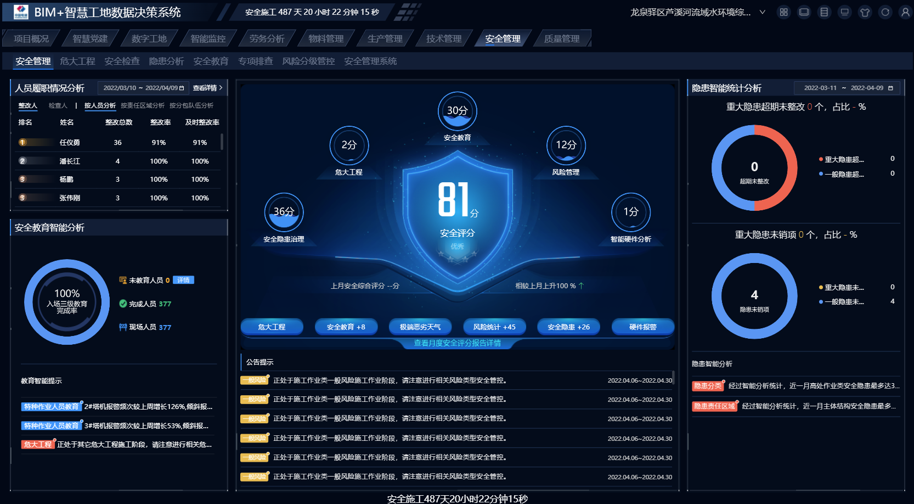Open the user profile icon
This screenshot has width=914, height=504.
coord(905,12)
